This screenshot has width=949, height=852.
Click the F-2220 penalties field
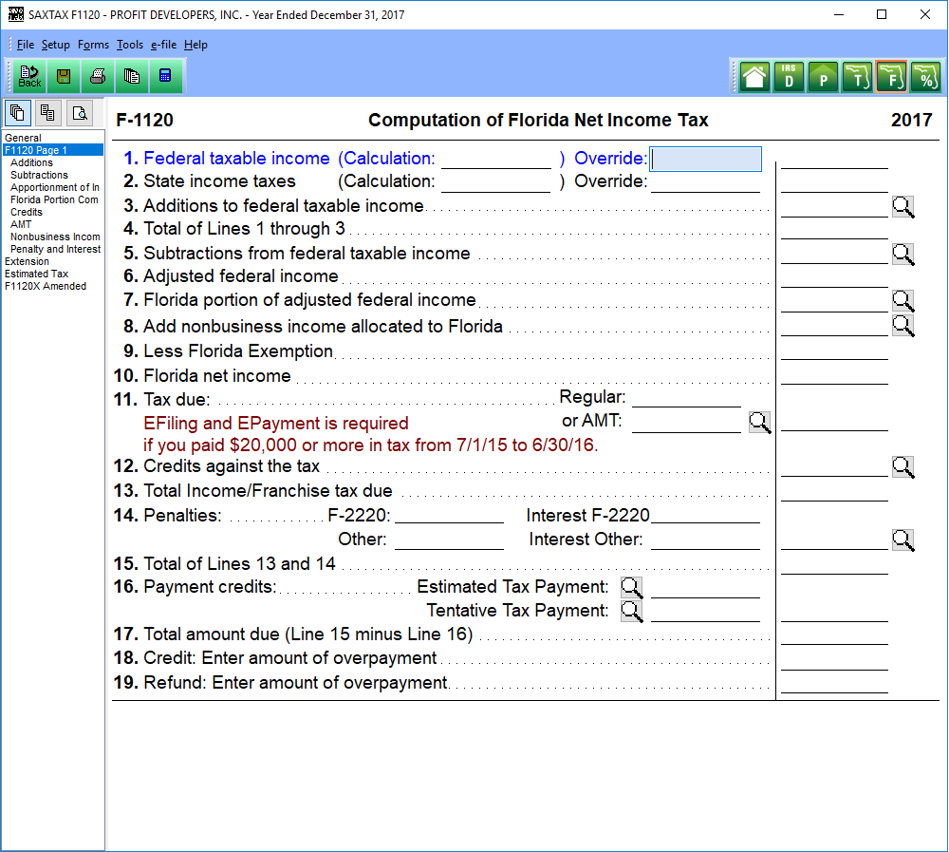[x=449, y=515]
